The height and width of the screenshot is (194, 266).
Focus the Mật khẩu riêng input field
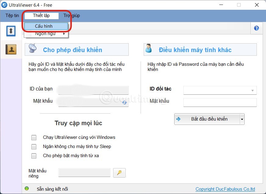(84, 172)
